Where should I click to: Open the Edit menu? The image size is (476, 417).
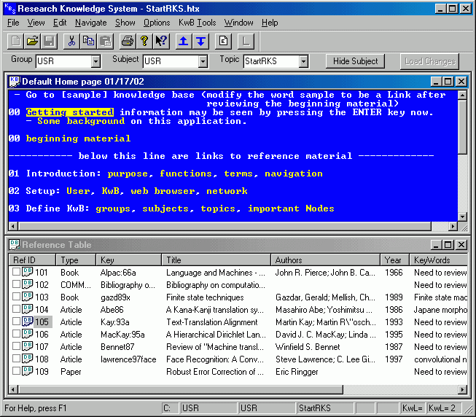pyautogui.click(x=60, y=23)
